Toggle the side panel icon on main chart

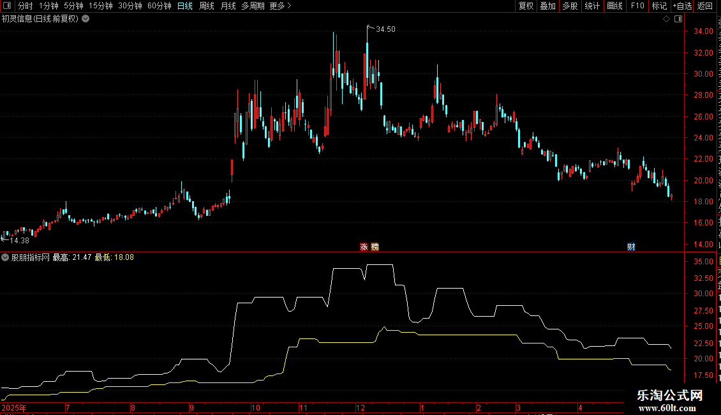pyautogui.click(x=678, y=19)
